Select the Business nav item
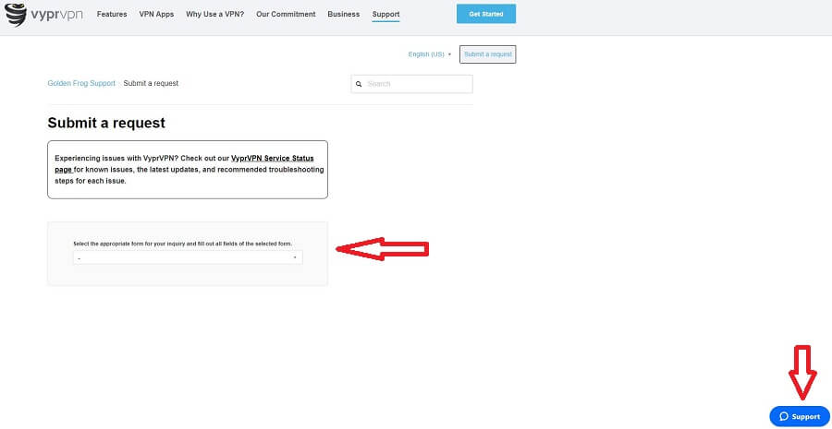 [343, 15]
